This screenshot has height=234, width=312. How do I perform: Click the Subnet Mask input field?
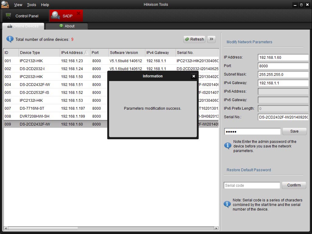[283, 75]
